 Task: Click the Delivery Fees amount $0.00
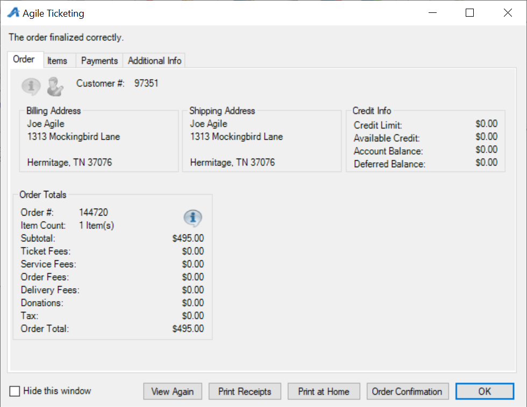tap(193, 290)
